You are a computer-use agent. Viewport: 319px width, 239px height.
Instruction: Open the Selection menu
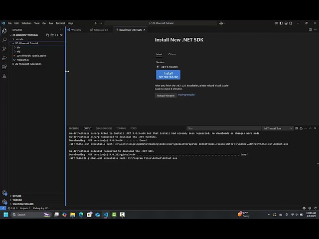tap(26, 23)
